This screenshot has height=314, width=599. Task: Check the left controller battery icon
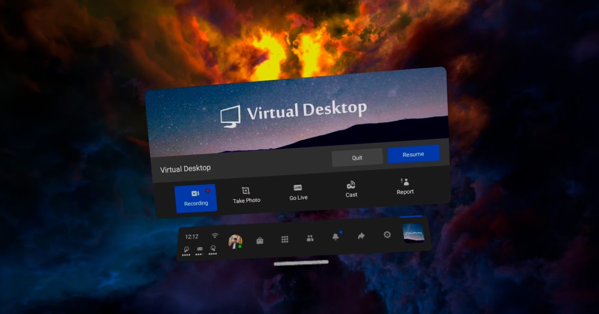[x=186, y=251]
